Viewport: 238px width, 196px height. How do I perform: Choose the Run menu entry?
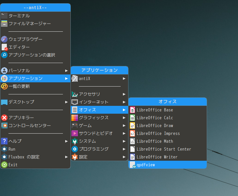click(35, 149)
